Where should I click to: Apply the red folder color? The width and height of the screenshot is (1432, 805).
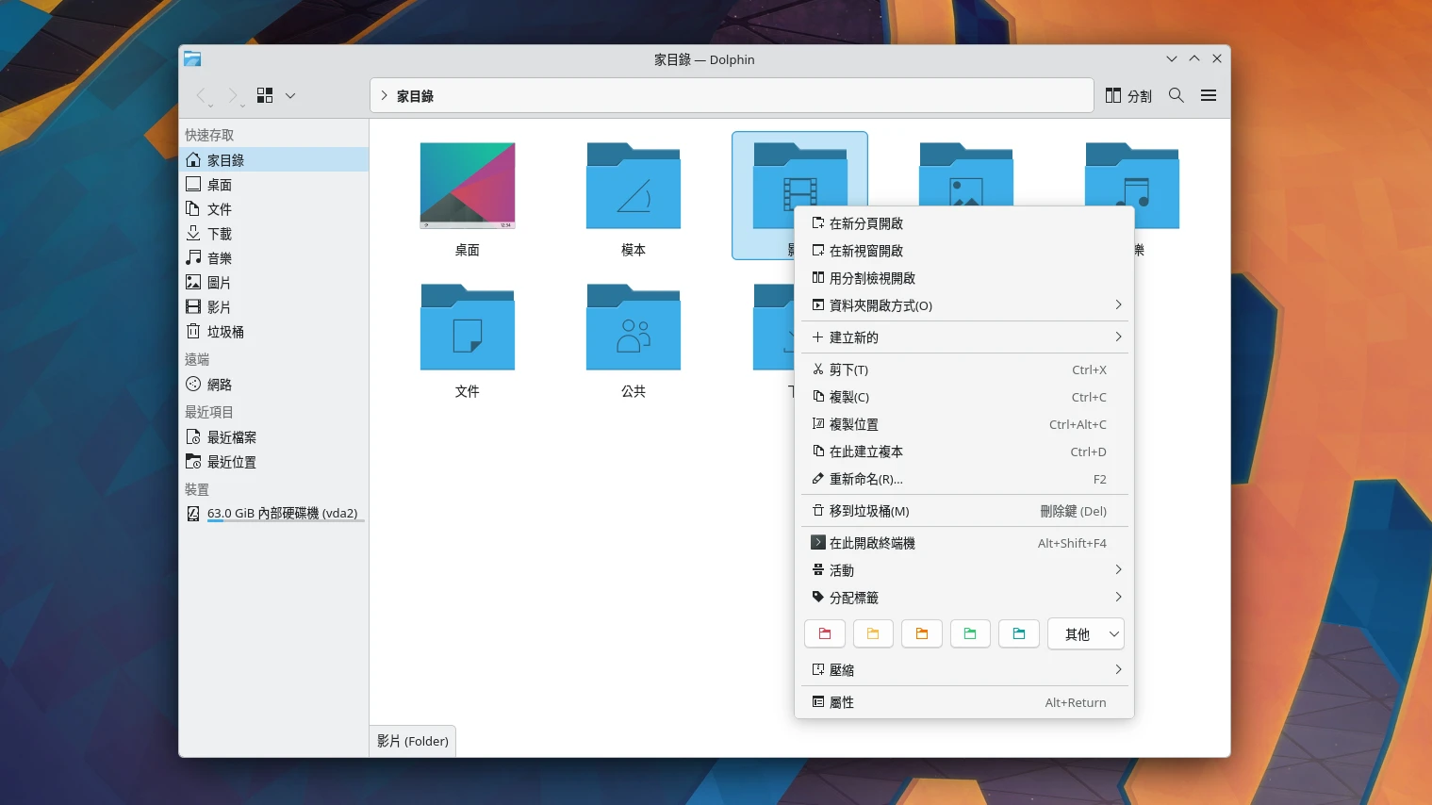tap(825, 634)
